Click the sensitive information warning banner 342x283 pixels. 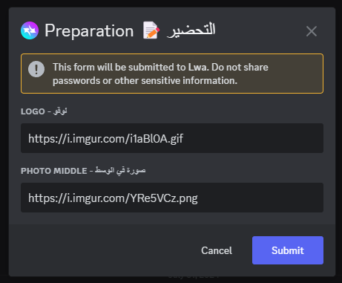(172, 74)
